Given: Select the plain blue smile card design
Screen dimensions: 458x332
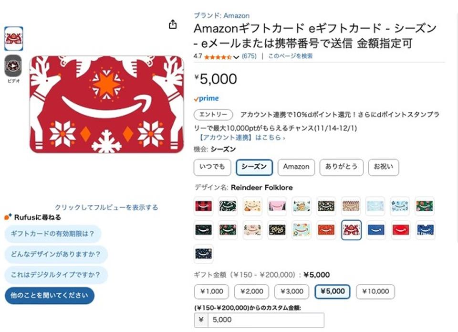Looking at the screenshot, I should pos(376,230).
